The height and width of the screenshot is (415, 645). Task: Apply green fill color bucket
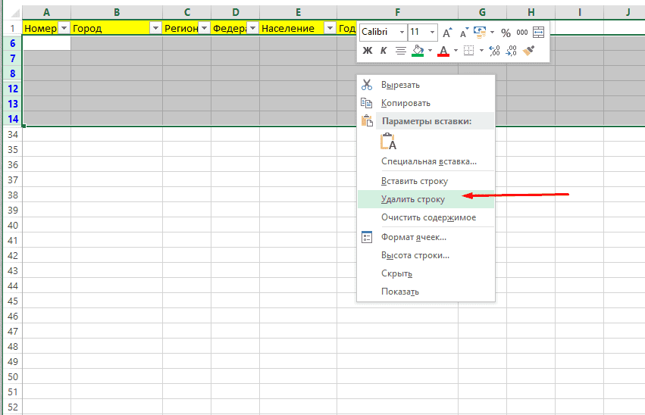click(418, 51)
